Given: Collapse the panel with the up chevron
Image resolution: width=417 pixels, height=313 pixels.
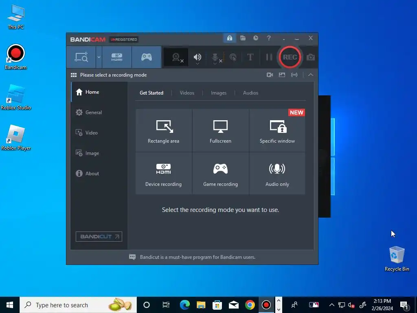Looking at the screenshot, I should [311, 75].
